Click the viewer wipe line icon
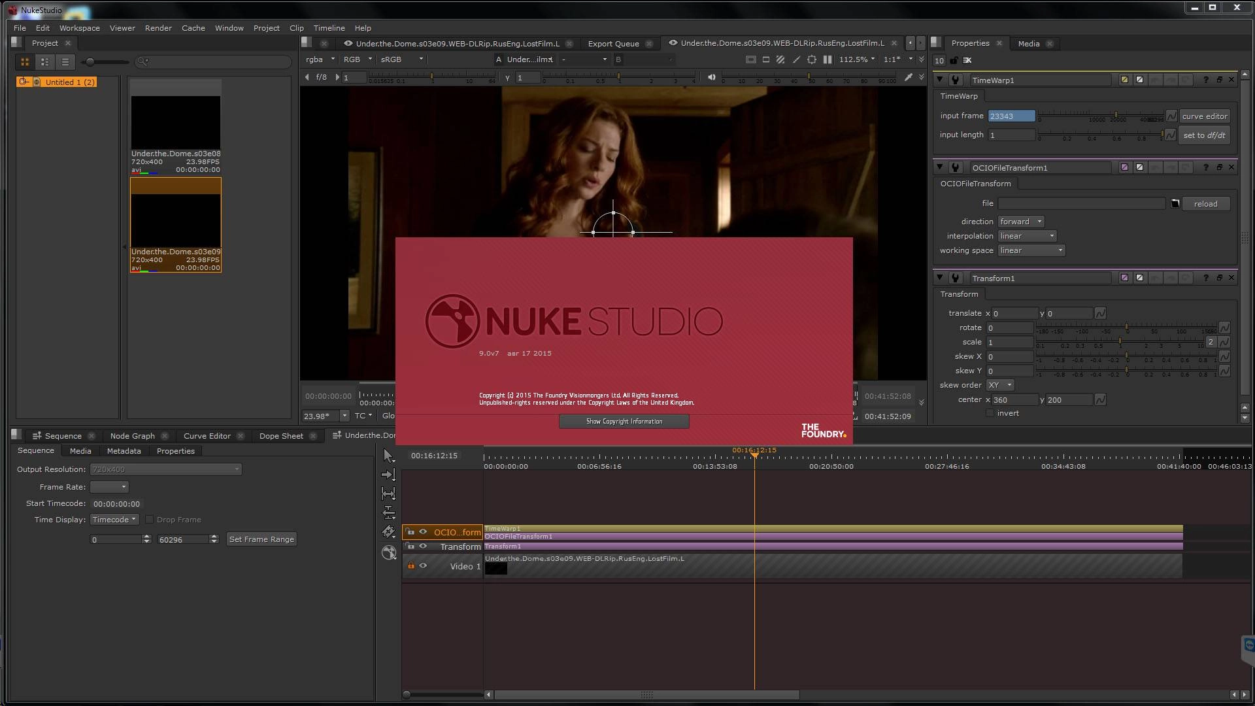 click(796, 59)
